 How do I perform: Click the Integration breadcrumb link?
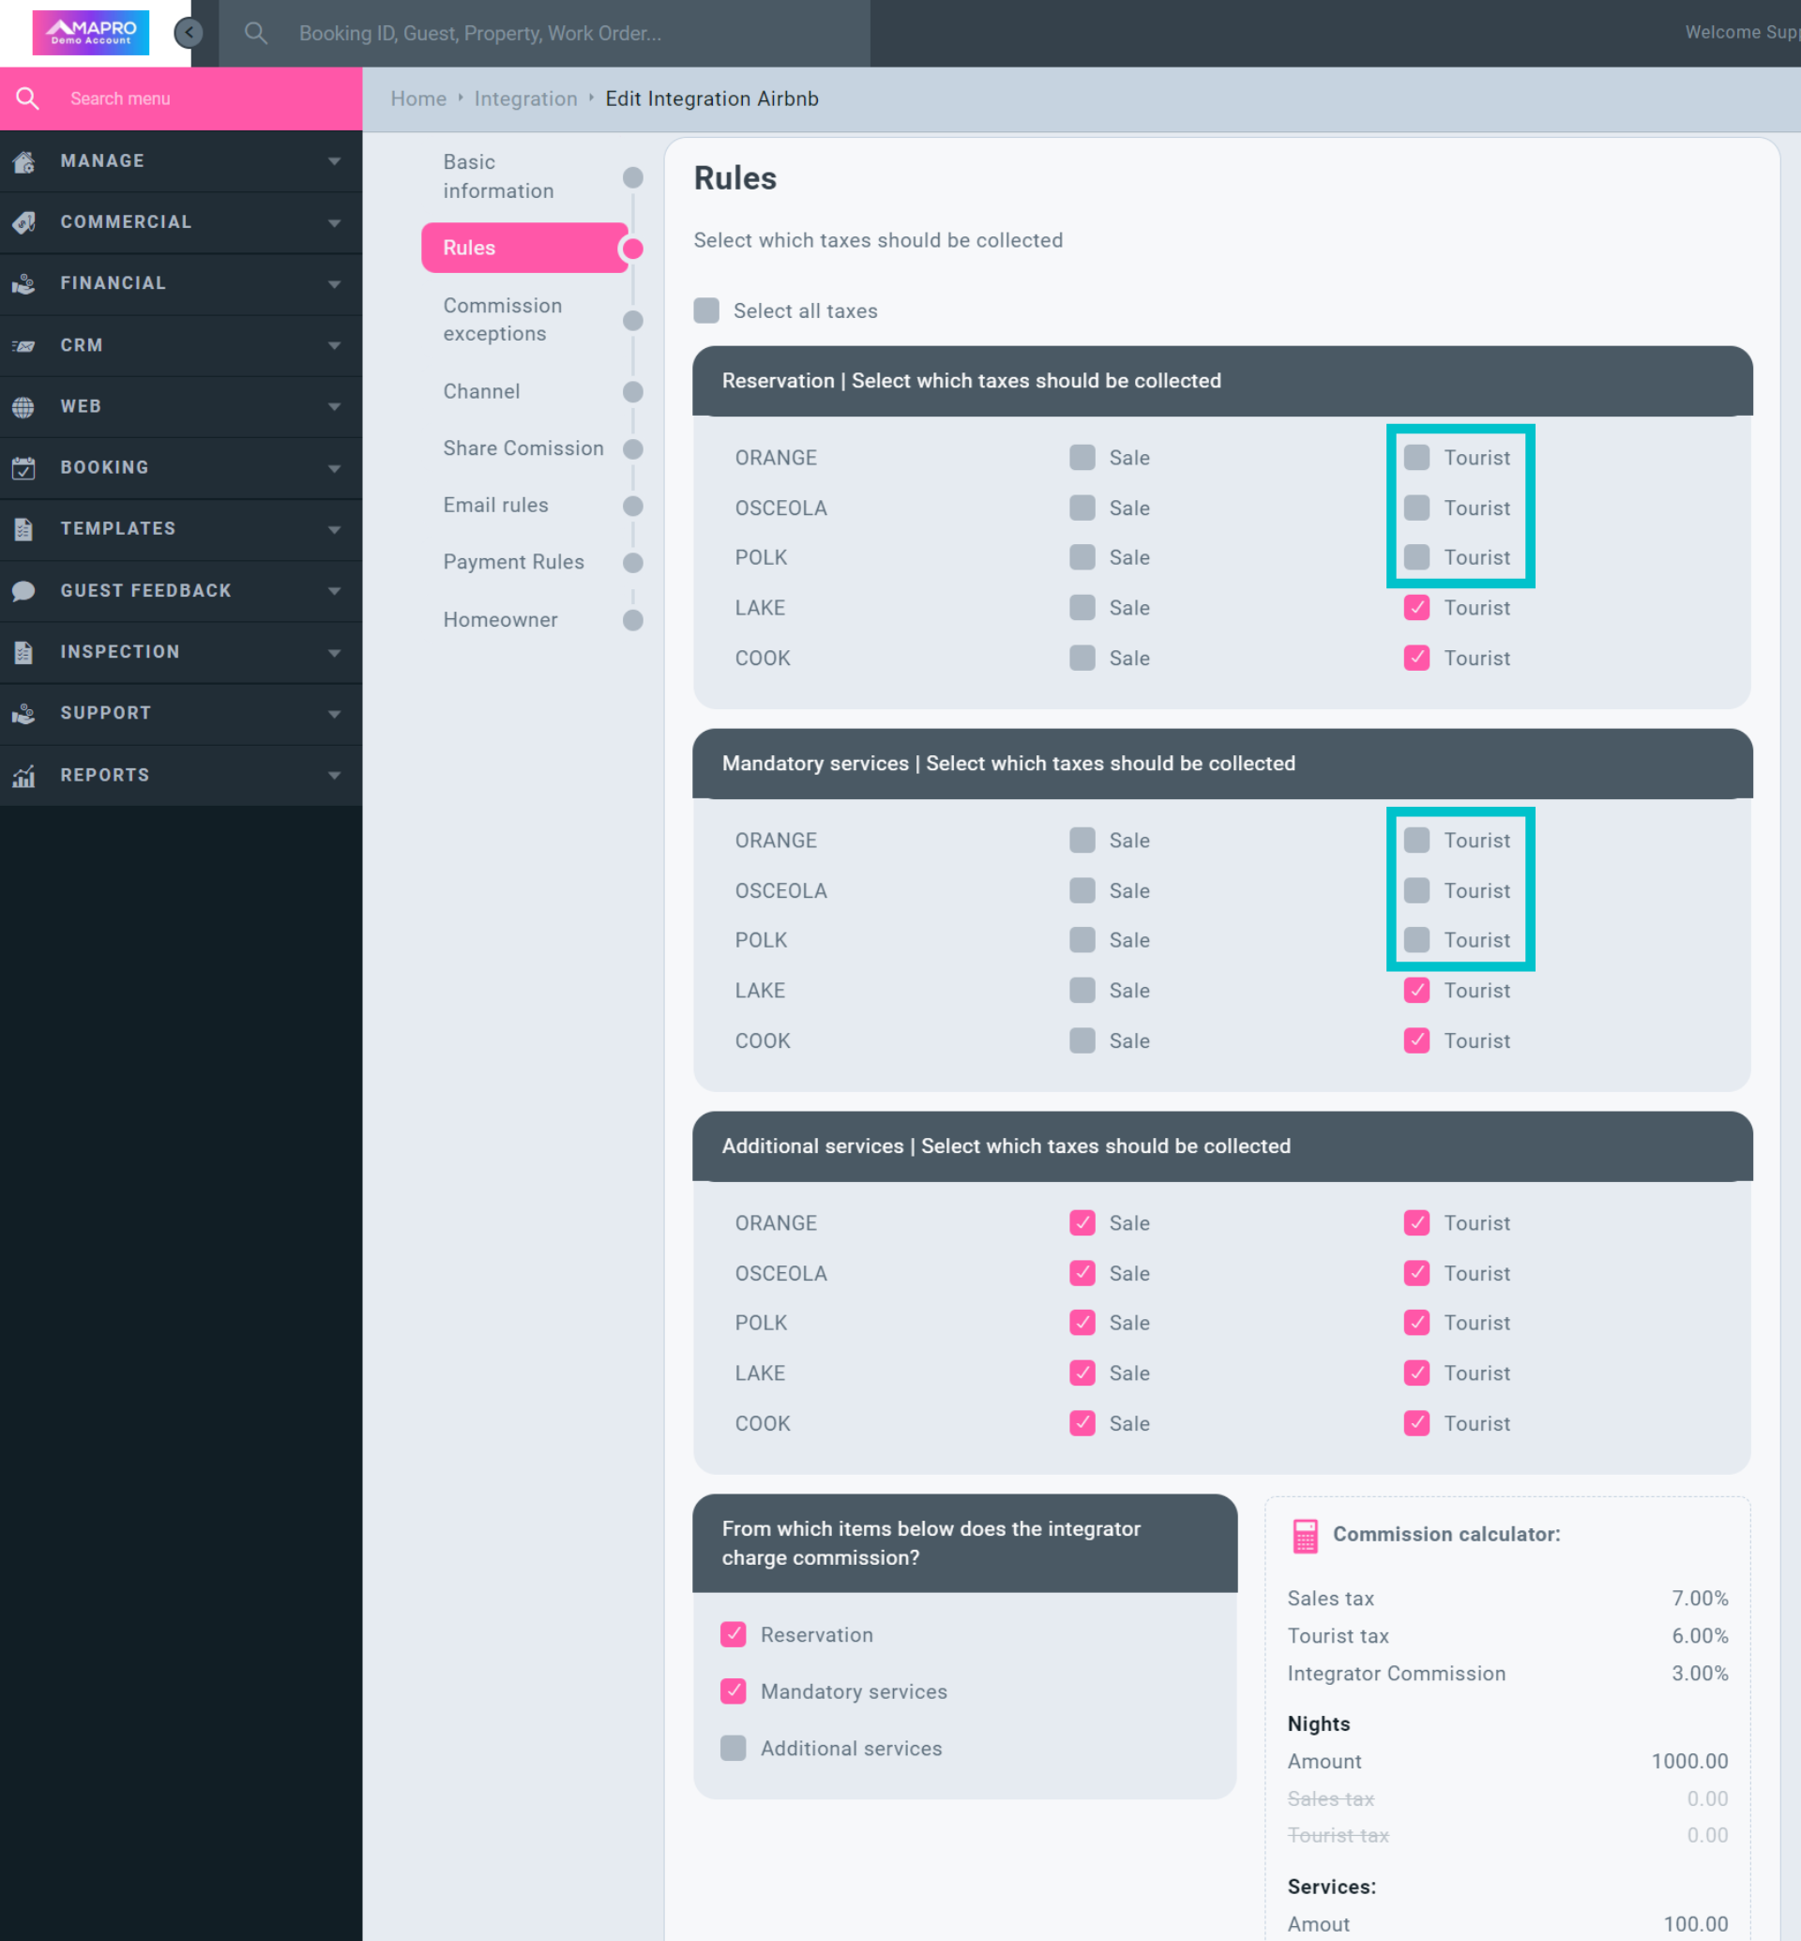tap(524, 99)
